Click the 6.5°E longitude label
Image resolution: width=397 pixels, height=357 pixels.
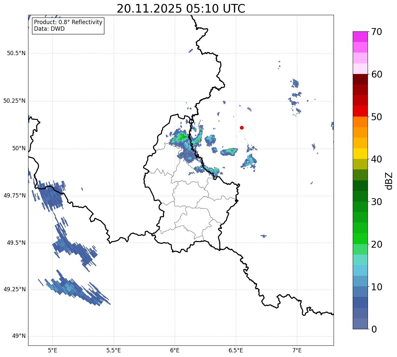click(x=236, y=350)
